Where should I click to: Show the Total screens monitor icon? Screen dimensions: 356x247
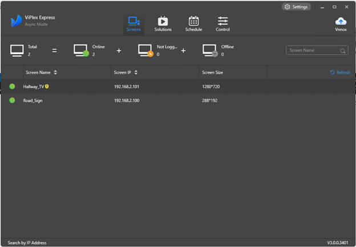pyautogui.click(x=17, y=50)
